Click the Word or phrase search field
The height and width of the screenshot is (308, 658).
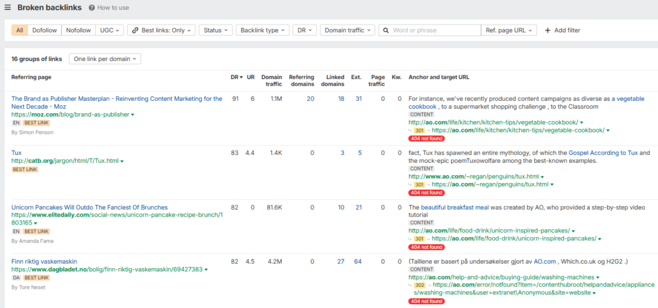coord(430,30)
